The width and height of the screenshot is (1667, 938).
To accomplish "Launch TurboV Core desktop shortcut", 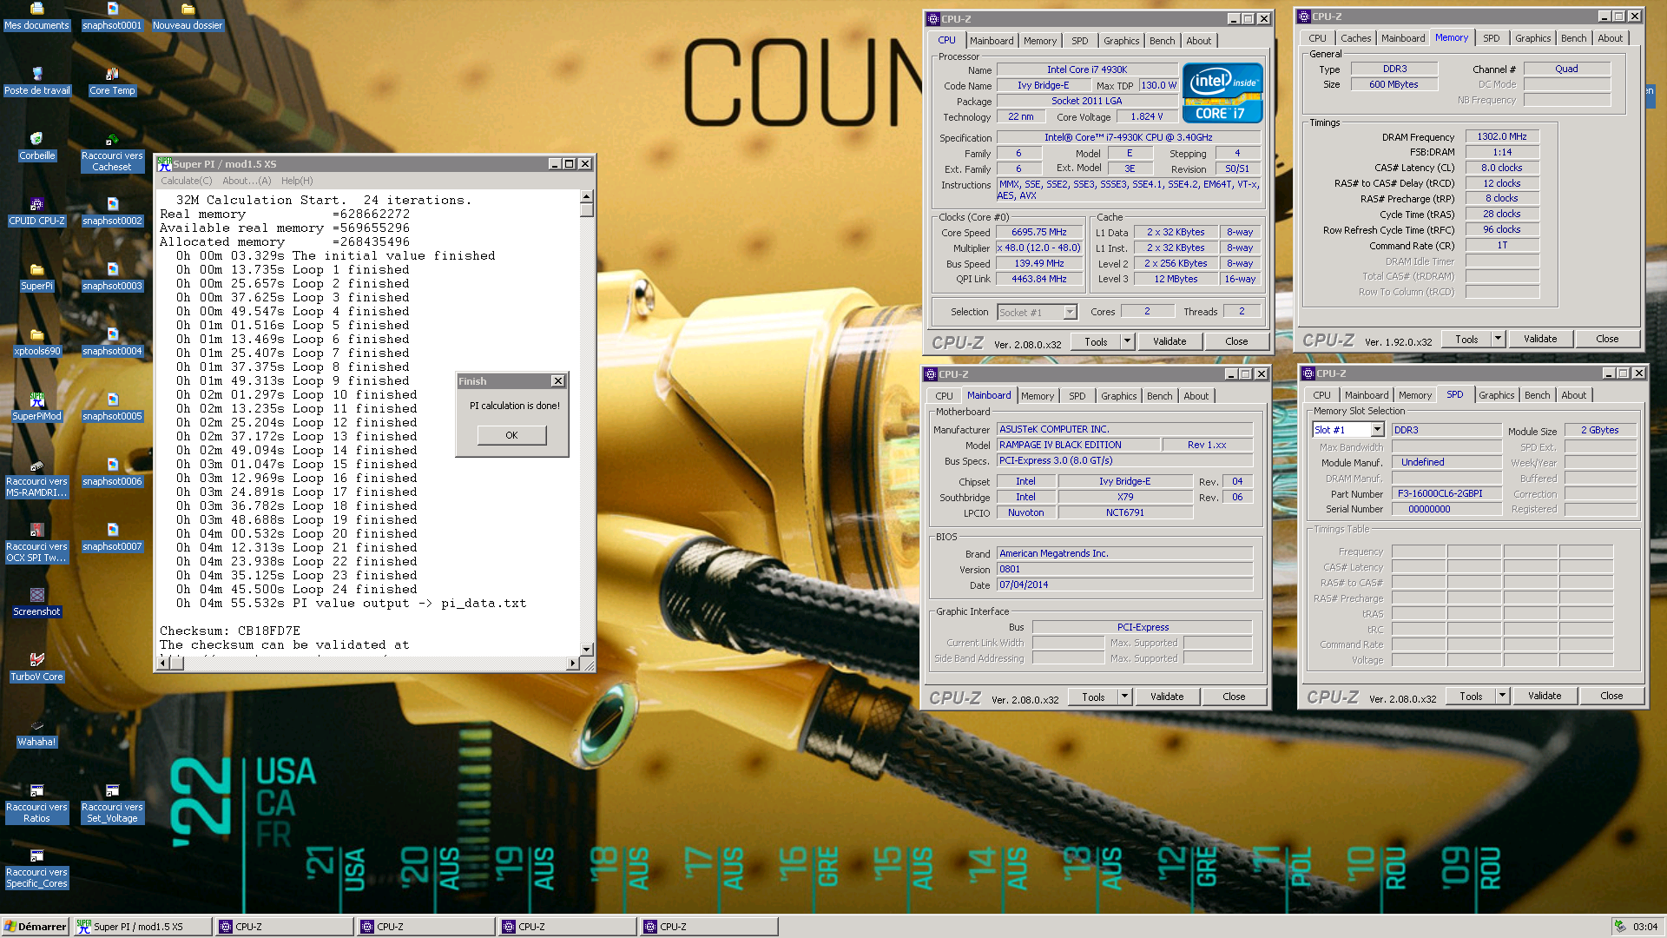I will tap(36, 668).
